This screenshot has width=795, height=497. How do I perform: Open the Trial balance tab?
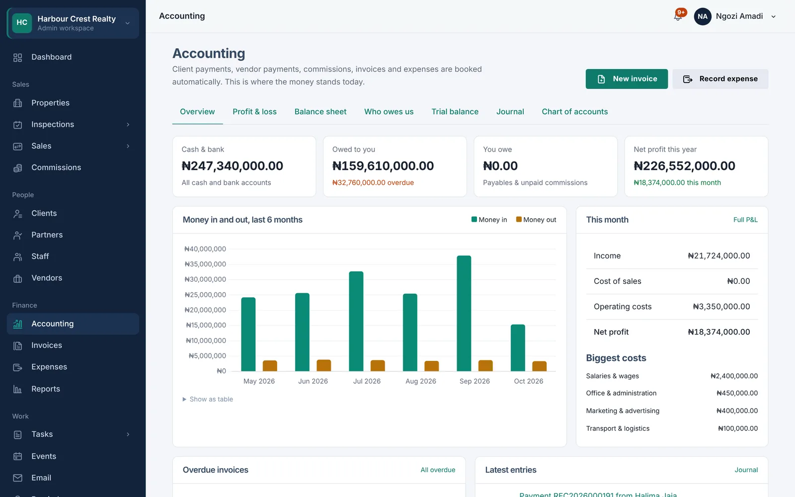[x=455, y=112]
